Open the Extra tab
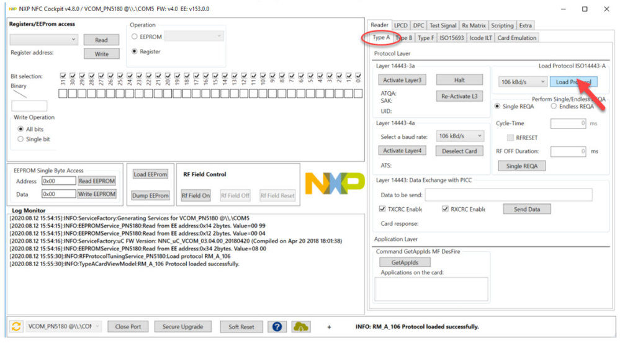 pos(526,25)
